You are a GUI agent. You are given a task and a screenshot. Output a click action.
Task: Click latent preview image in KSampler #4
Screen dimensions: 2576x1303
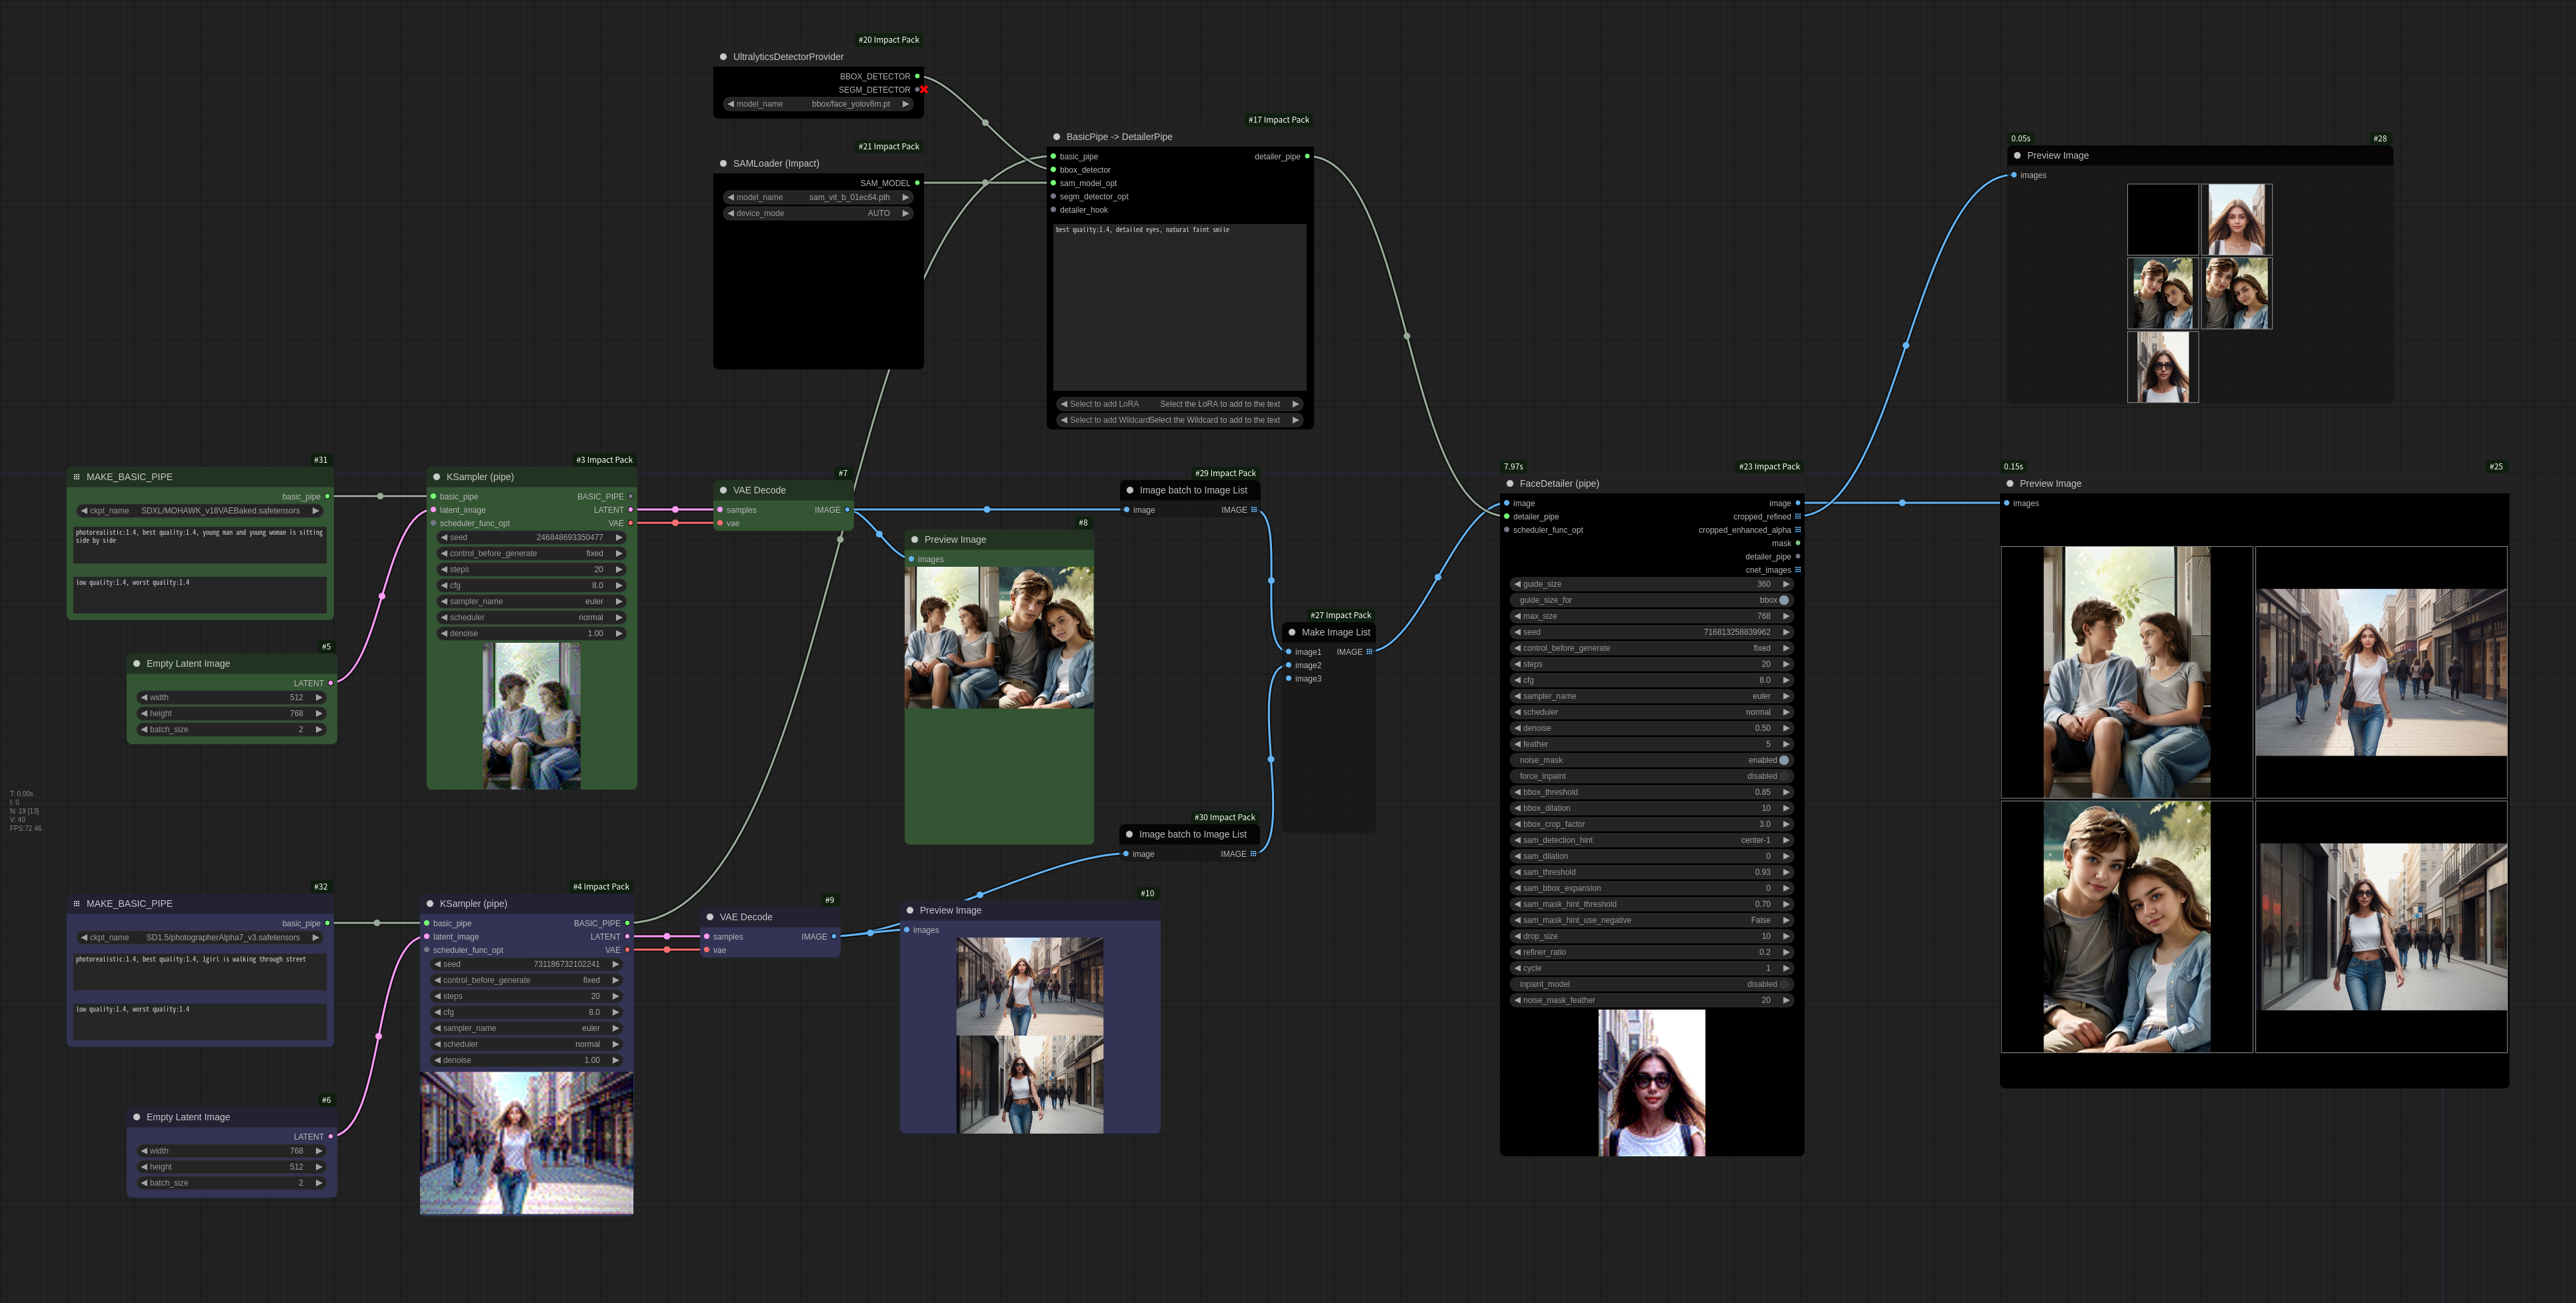527,1144
